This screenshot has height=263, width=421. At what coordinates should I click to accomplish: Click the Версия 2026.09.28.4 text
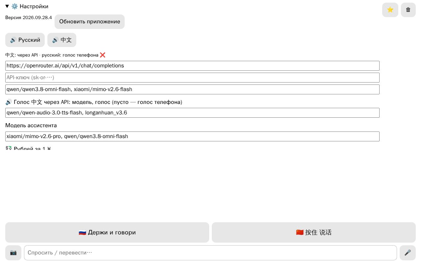(29, 17)
